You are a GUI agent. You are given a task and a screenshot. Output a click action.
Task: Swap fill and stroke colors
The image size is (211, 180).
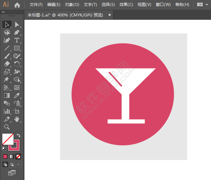[x=19, y=135]
